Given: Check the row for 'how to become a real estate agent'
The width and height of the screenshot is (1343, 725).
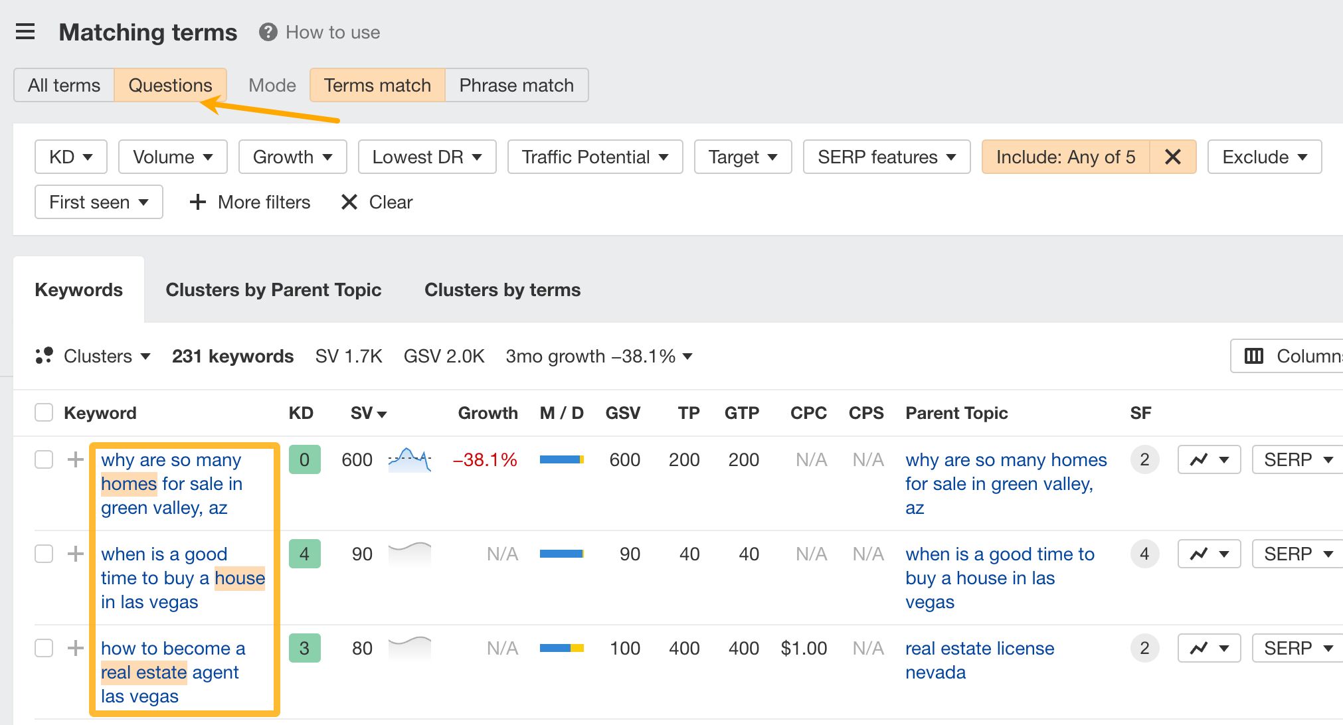Looking at the screenshot, I should point(44,647).
